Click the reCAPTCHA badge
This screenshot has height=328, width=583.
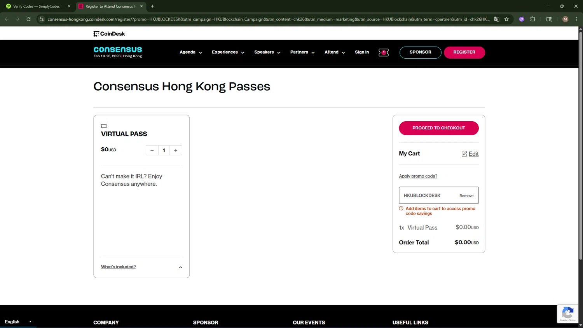click(567, 314)
